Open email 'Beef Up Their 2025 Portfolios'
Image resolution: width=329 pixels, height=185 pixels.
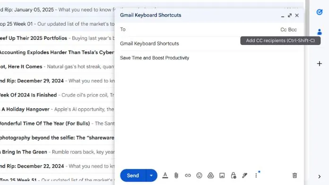click(57, 38)
